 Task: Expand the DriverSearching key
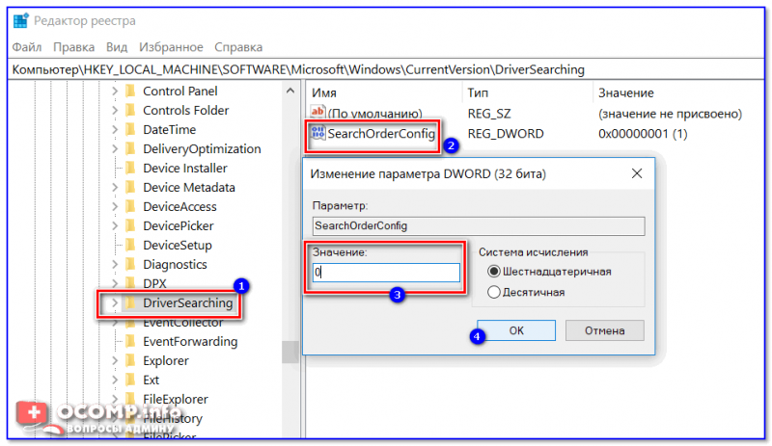115,302
